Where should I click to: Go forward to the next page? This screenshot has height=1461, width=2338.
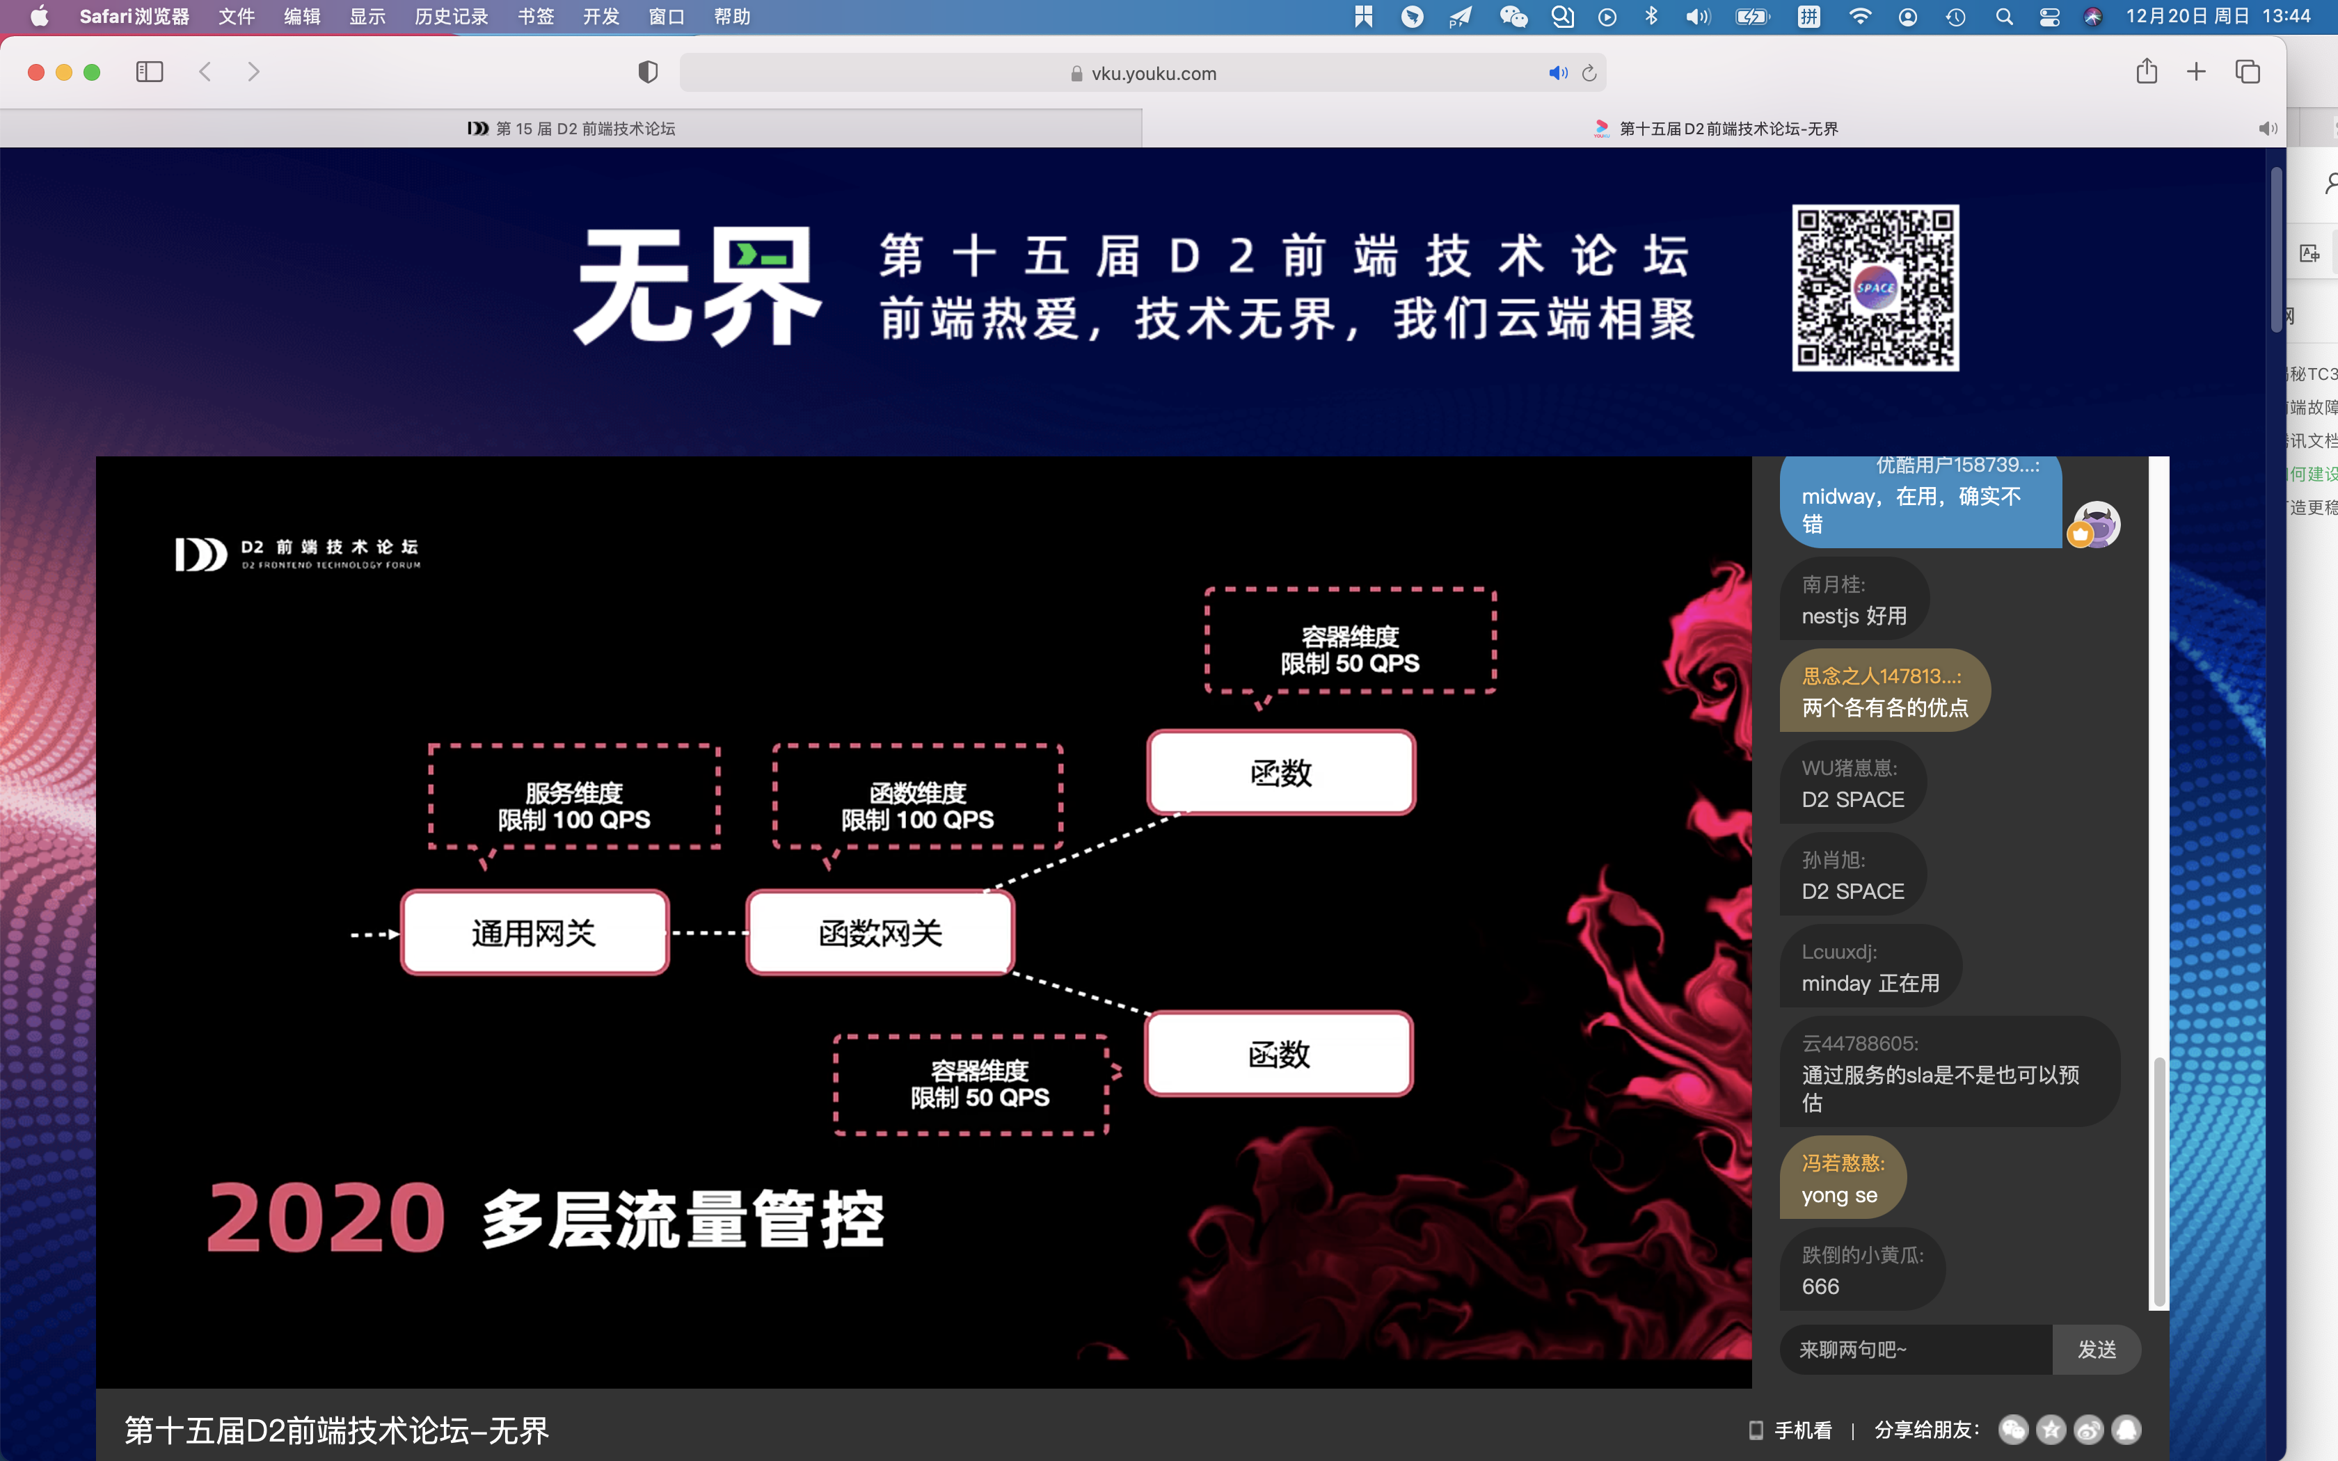click(x=253, y=72)
